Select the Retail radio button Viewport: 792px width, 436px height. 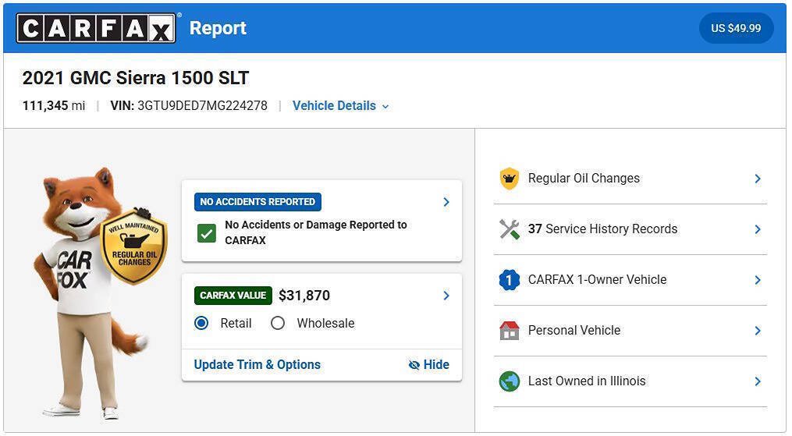click(x=201, y=323)
